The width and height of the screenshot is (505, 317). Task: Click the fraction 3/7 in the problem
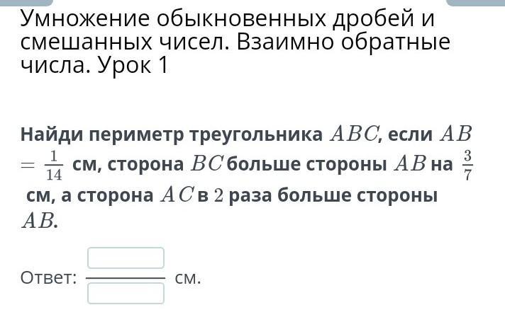click(467, 165)
